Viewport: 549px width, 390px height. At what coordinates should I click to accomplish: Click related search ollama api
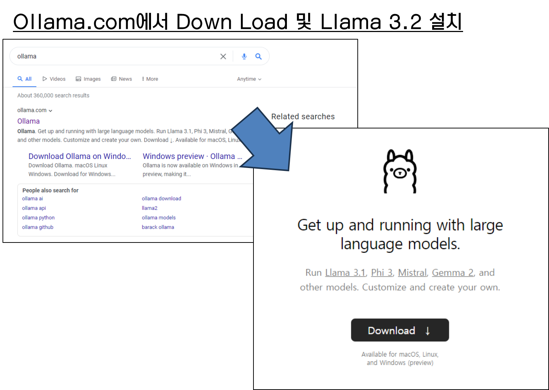click(34, 208)
